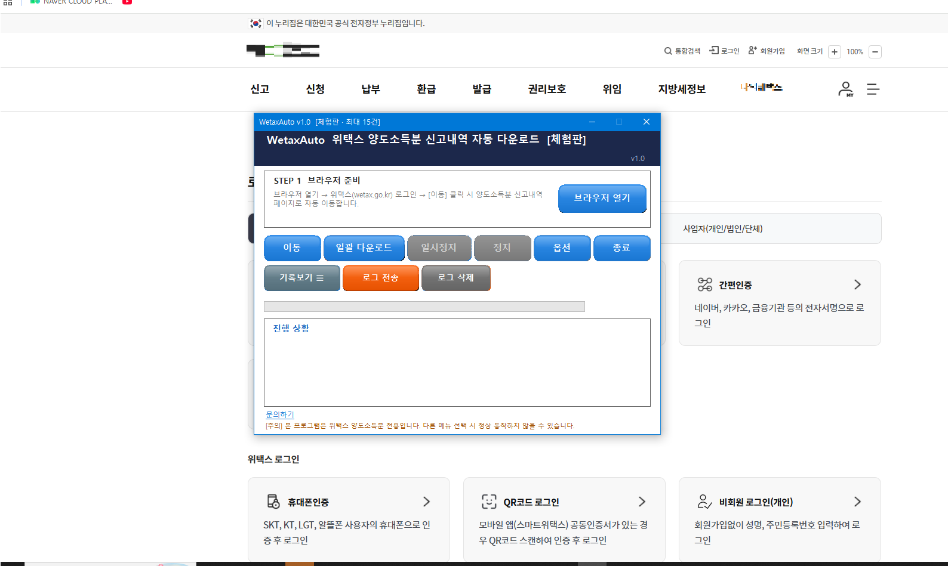The height and width of the screenshot is (566, 948).
Task: Open the 위임 menu
Action: [612, 89]
